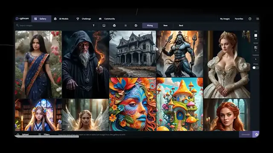Open the blue warrior with trident image
Screen dimensions: 273x153
[180, 54]
